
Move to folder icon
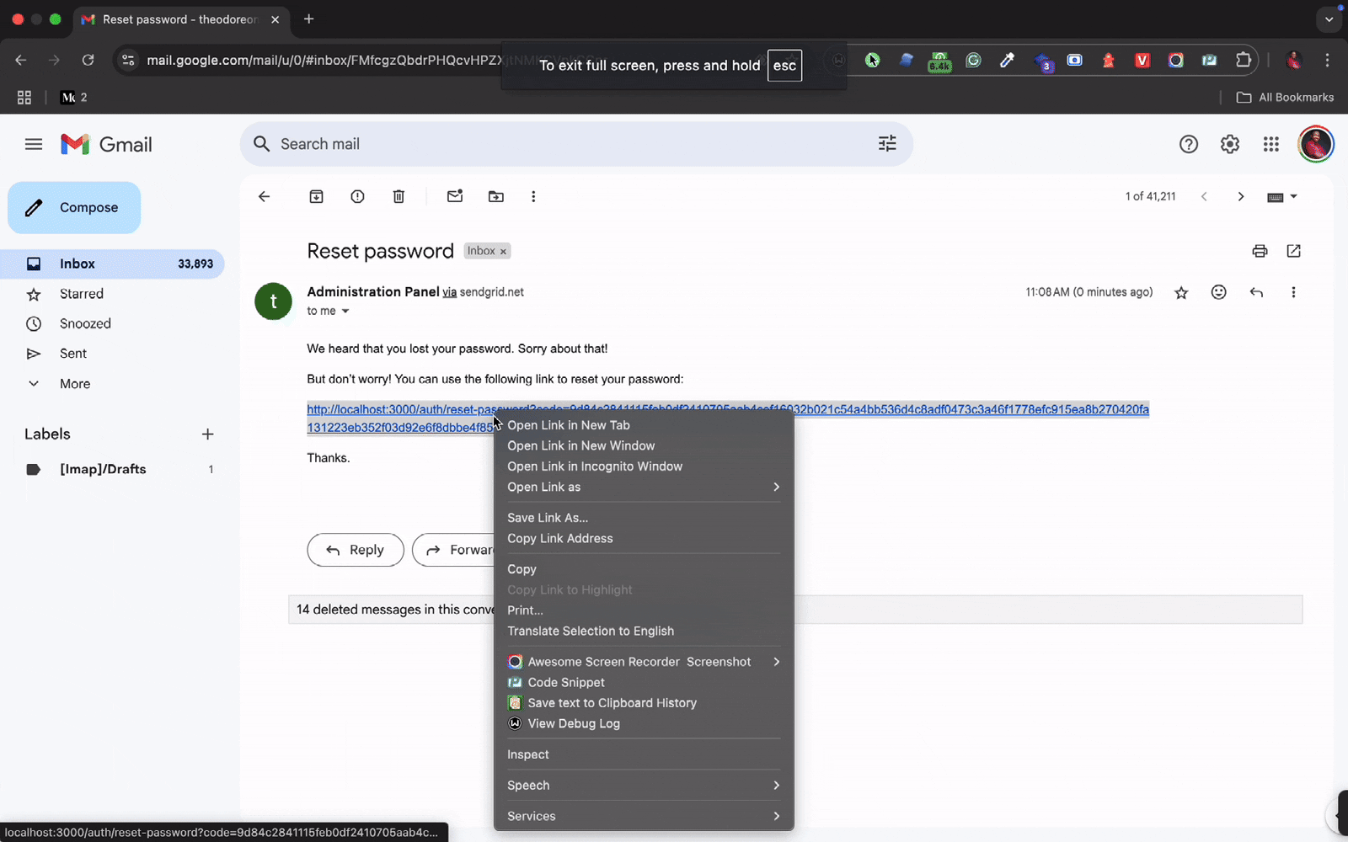(496, 196)
